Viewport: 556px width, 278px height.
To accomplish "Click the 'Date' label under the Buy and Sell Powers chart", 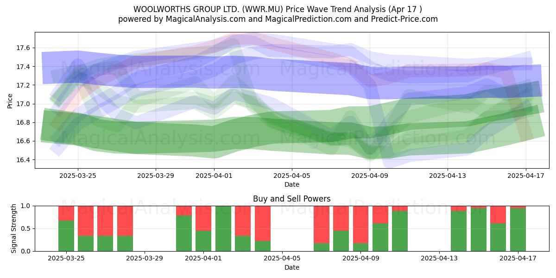I will coord(292,267).
